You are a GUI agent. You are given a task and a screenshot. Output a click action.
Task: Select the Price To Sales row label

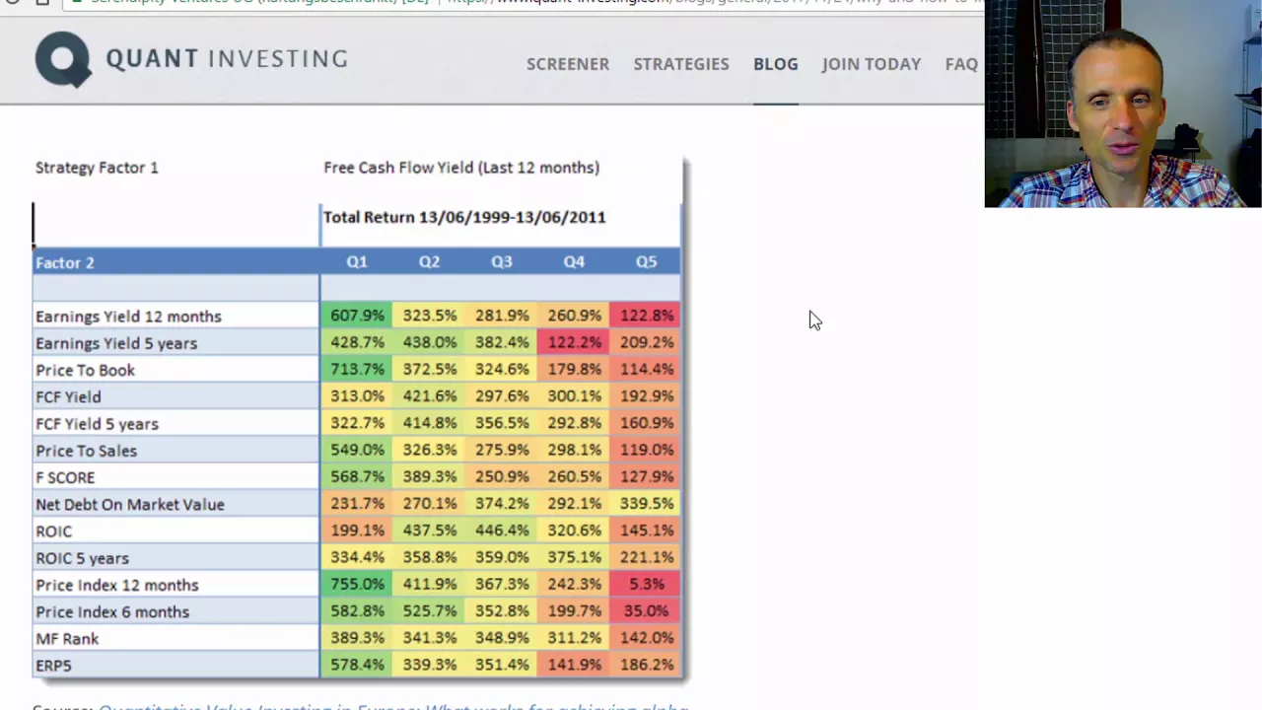point(86,451)
